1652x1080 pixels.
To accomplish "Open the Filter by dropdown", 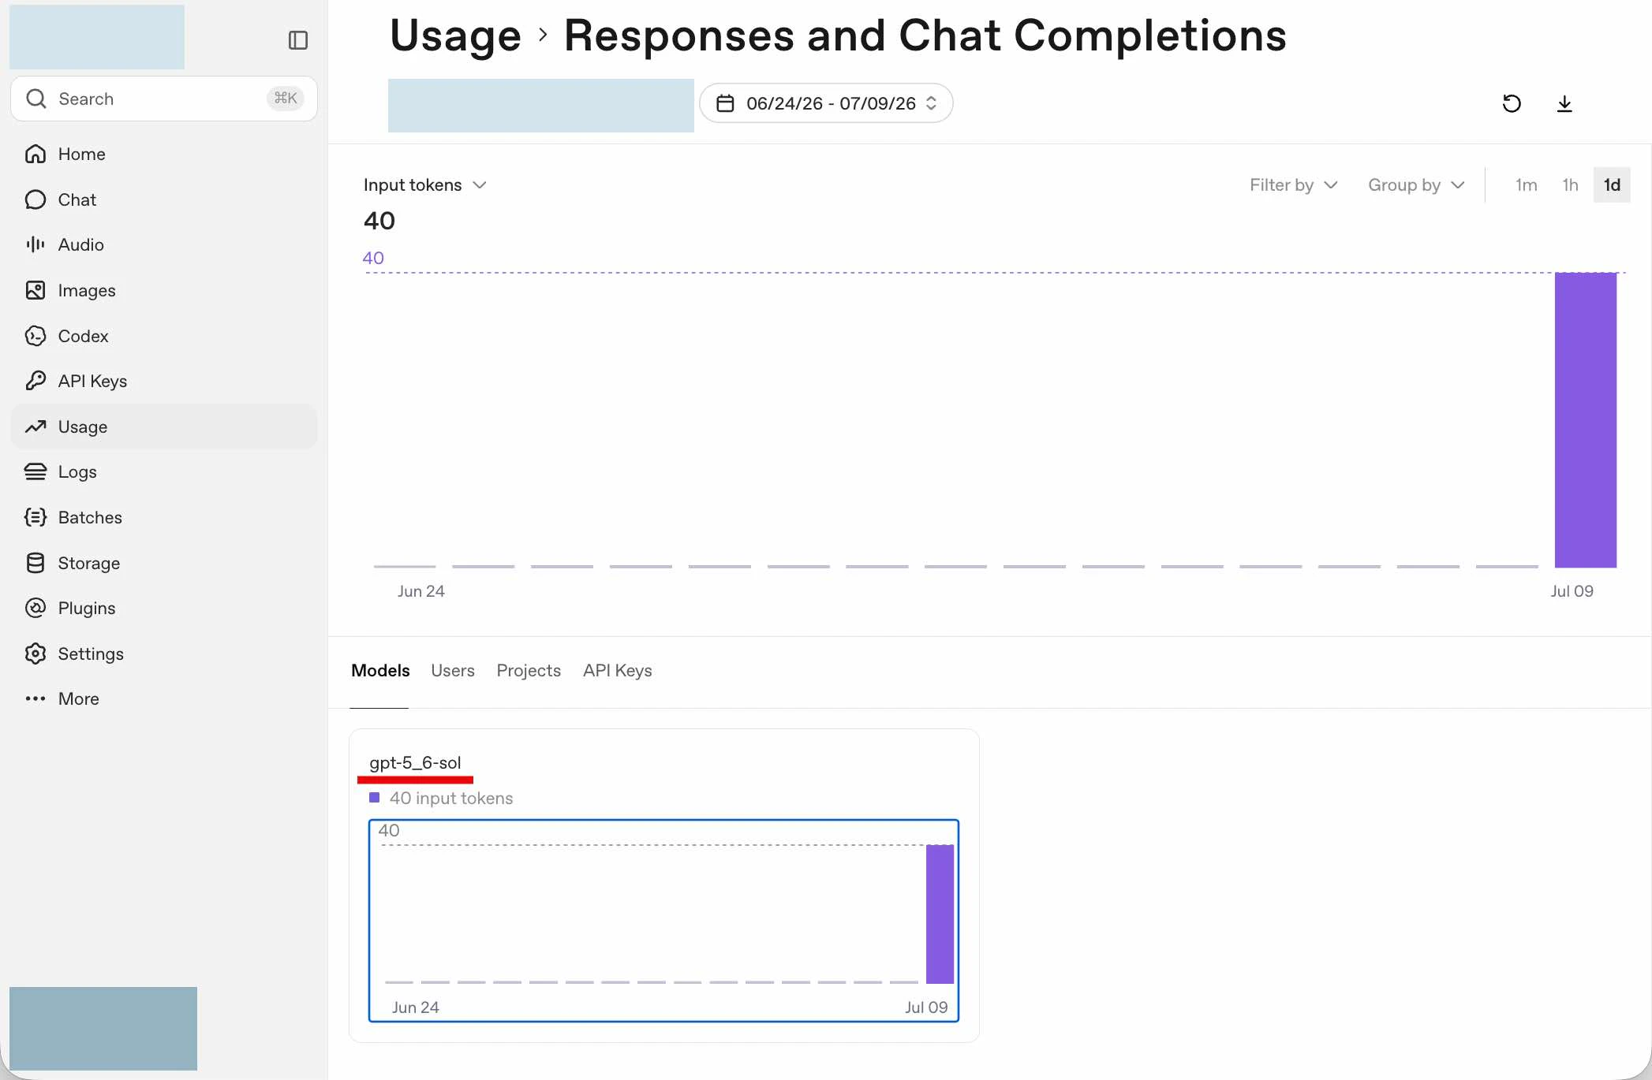I will 1294,185.
